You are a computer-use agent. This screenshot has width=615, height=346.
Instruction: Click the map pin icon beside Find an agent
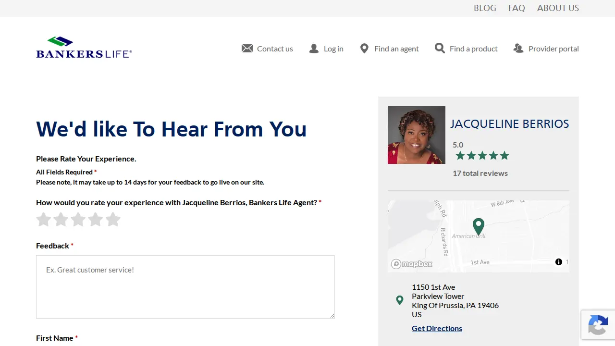point(364,49)
